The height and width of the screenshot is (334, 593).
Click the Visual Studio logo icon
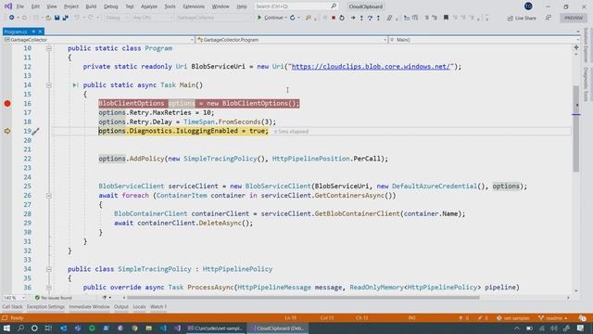click(x=8, y=6)
